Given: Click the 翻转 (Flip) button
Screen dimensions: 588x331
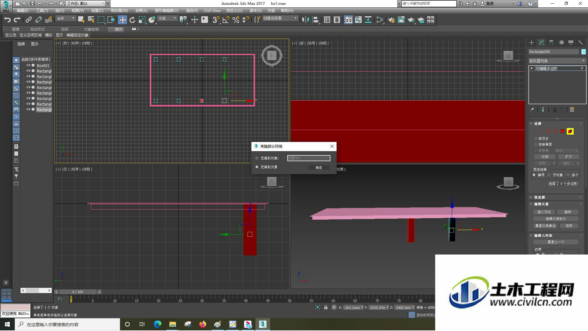Looking at the screenshot, I should click(x=567, y=212).
